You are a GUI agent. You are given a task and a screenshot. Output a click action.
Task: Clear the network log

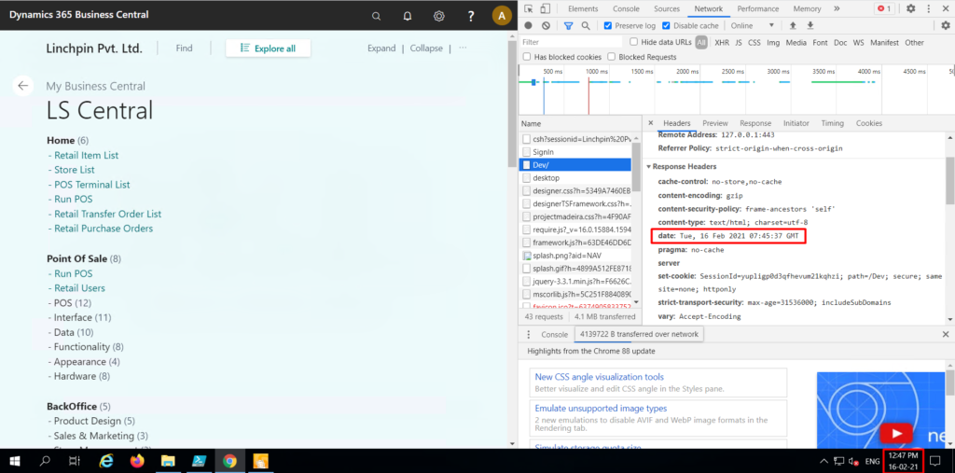click(546, 25)
